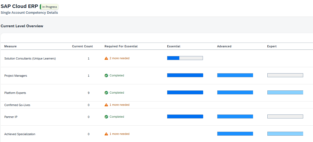The height and width of the screenshot is (142, 313).
Task: Click the Measure column header
Action: pyautogui.click(x=11, y=46)
